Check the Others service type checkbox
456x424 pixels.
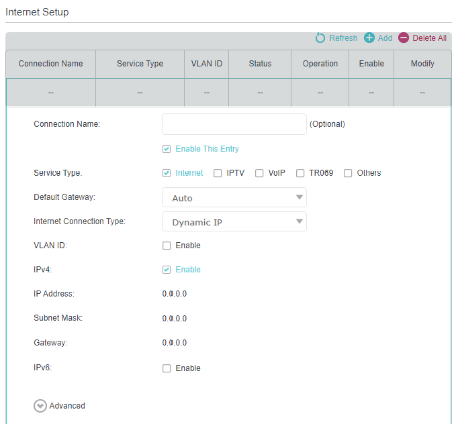[x=348, y=173]
